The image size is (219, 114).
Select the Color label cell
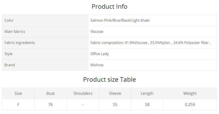[x=45, y=20]
